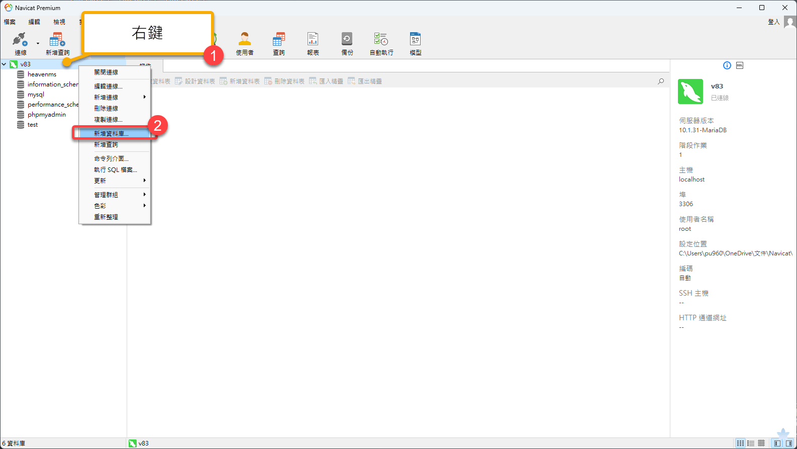This screenshot has height=449, width=797.
Task: Click the localhost host value
Action: tap(691, 179)
